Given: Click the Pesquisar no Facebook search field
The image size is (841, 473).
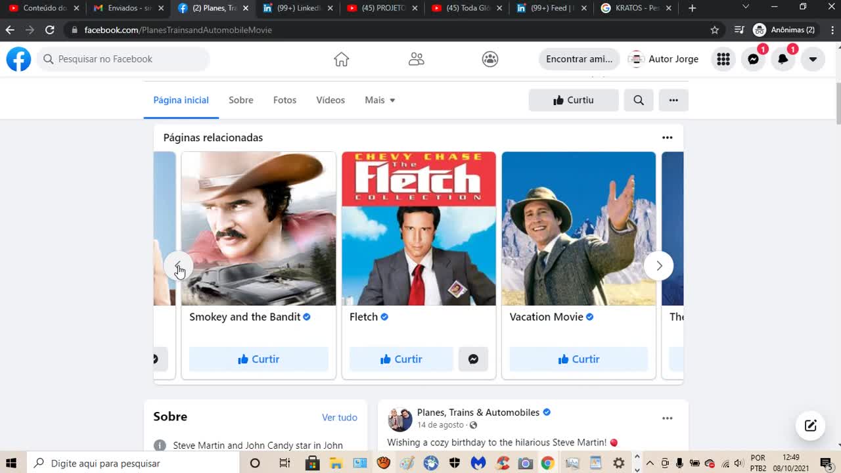Looking at the screenshot, I should click(x=124, y=59).
